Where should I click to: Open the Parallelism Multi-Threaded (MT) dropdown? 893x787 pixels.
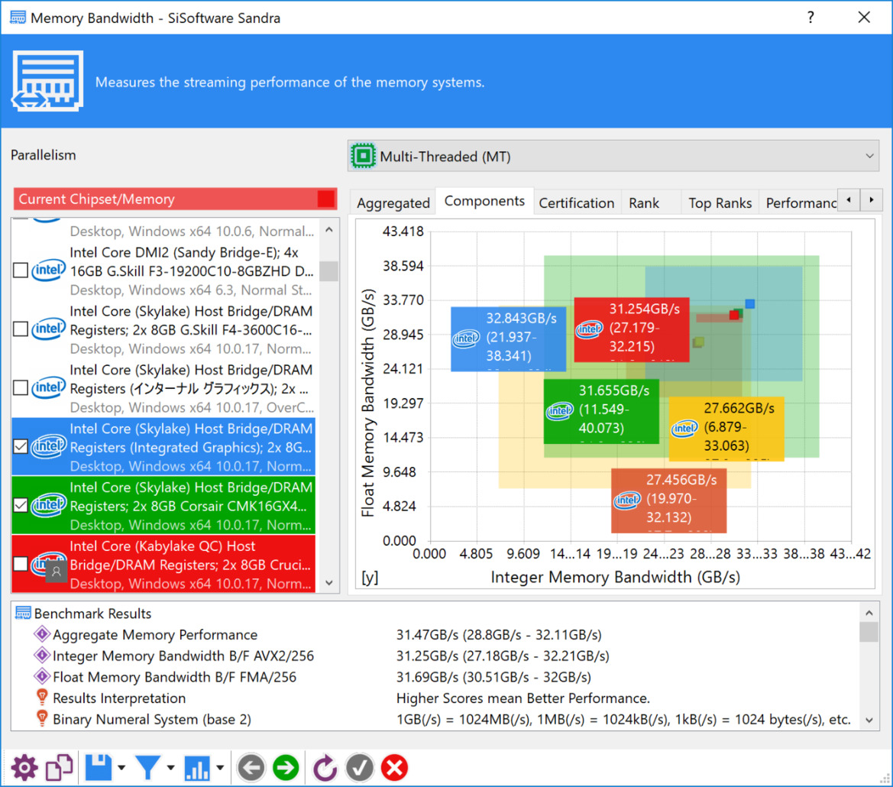pos(613,155)
